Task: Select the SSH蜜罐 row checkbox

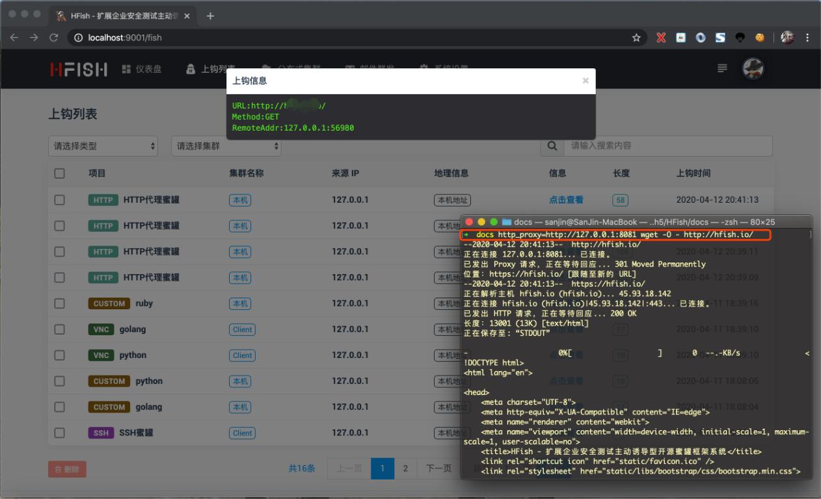Action: pyautogui.click(x=60, y=433)
